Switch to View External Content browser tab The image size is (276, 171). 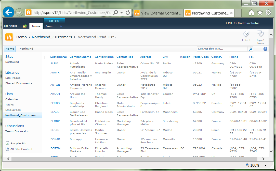[x=158, y=13]
